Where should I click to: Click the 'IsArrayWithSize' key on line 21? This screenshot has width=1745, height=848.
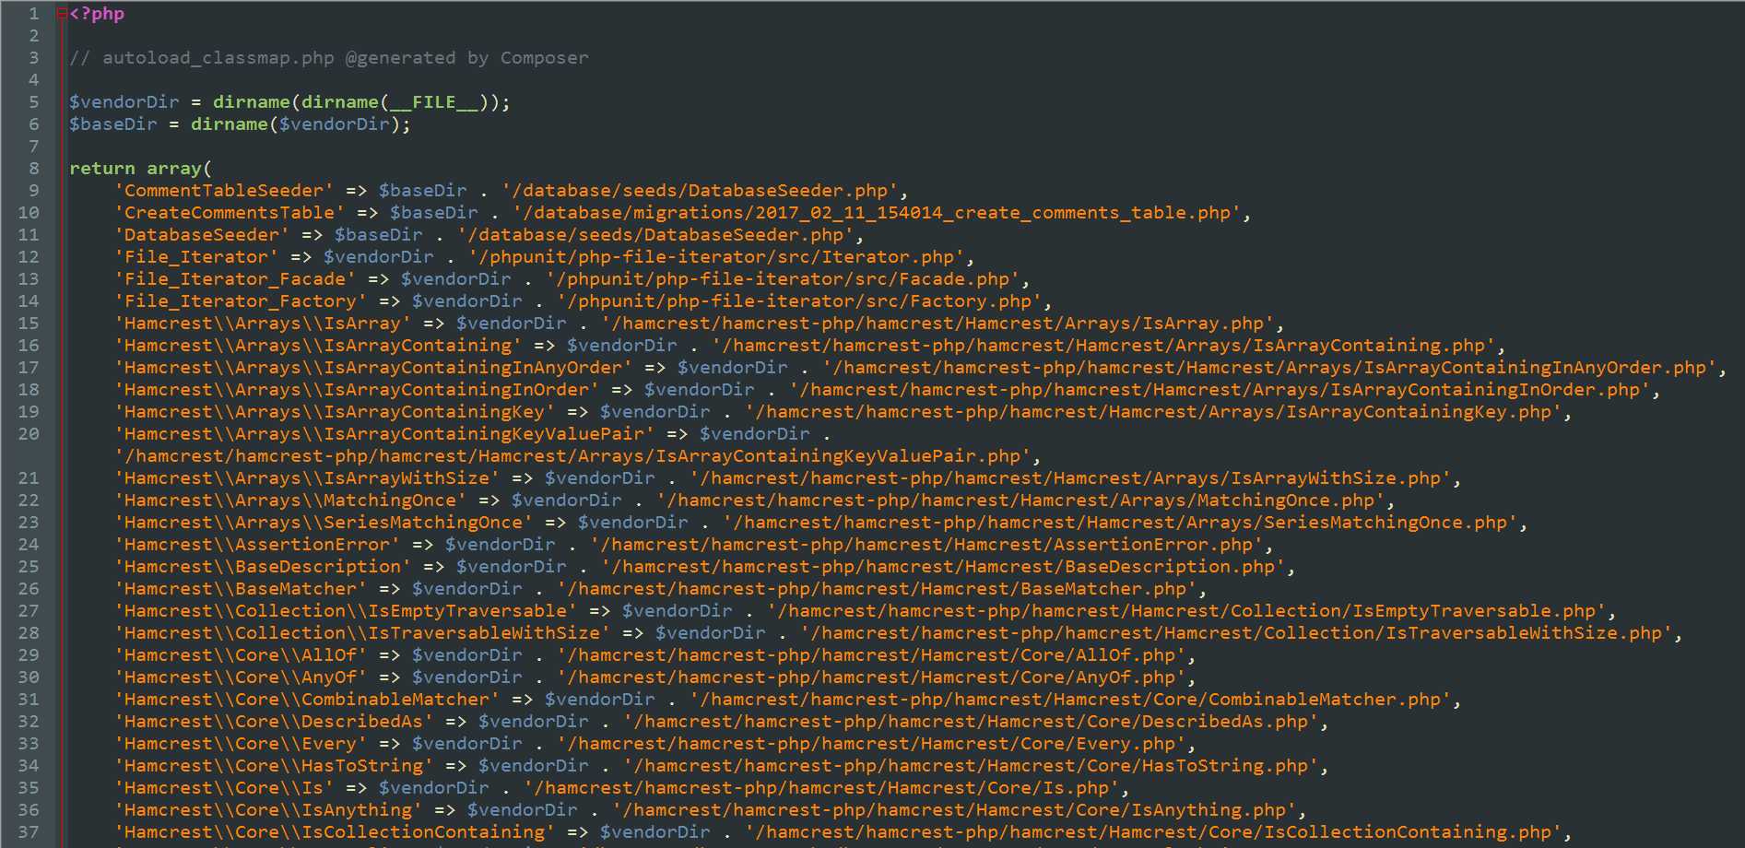click(307, 478)
